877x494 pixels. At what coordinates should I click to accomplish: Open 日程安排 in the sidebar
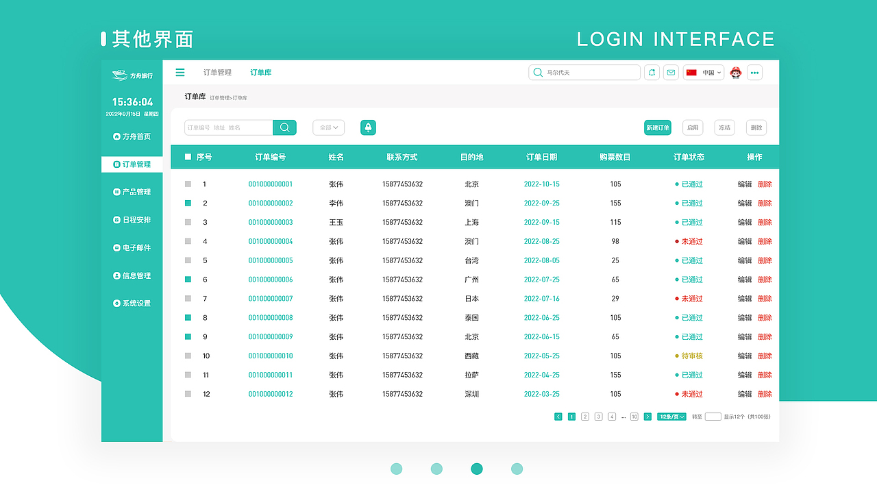(x=132, y=220)
